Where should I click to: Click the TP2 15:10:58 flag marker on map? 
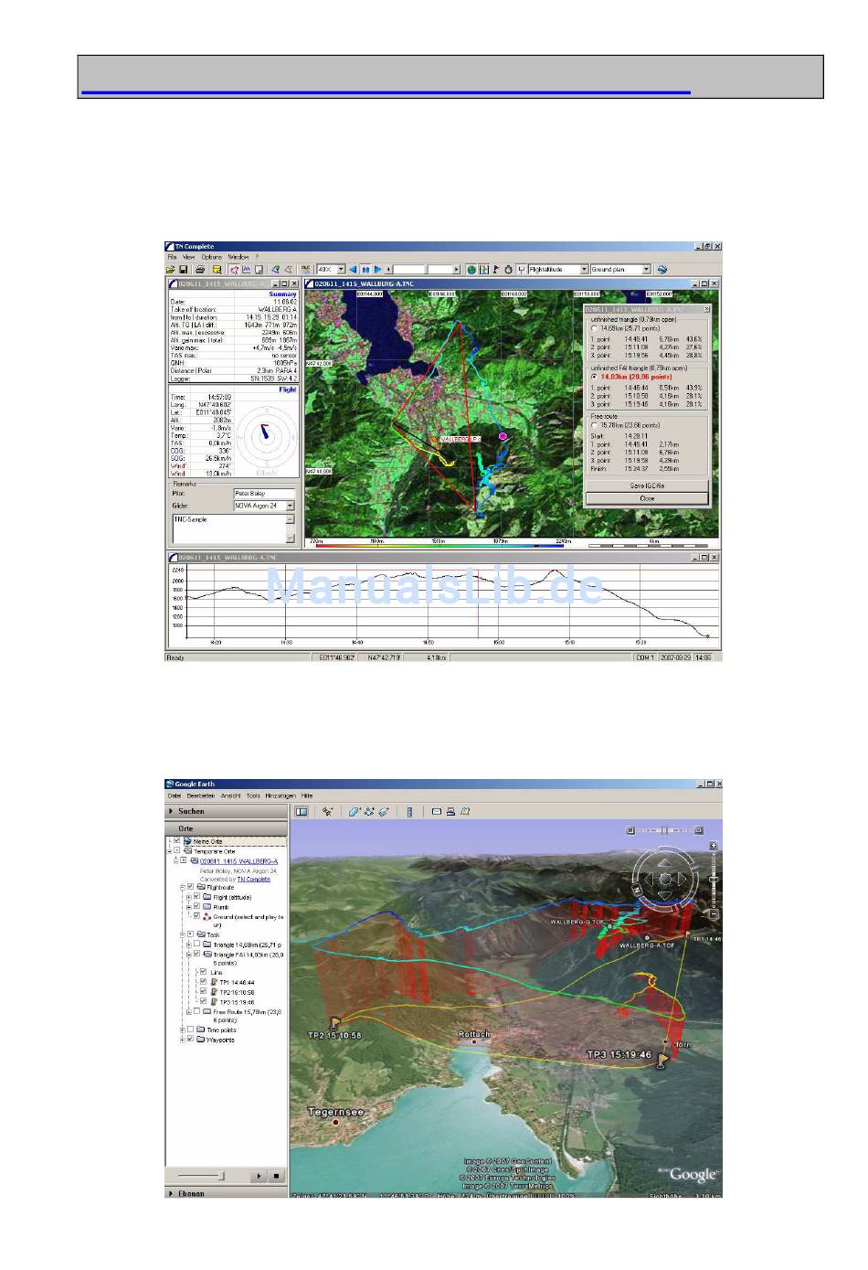coord(334,1023)
